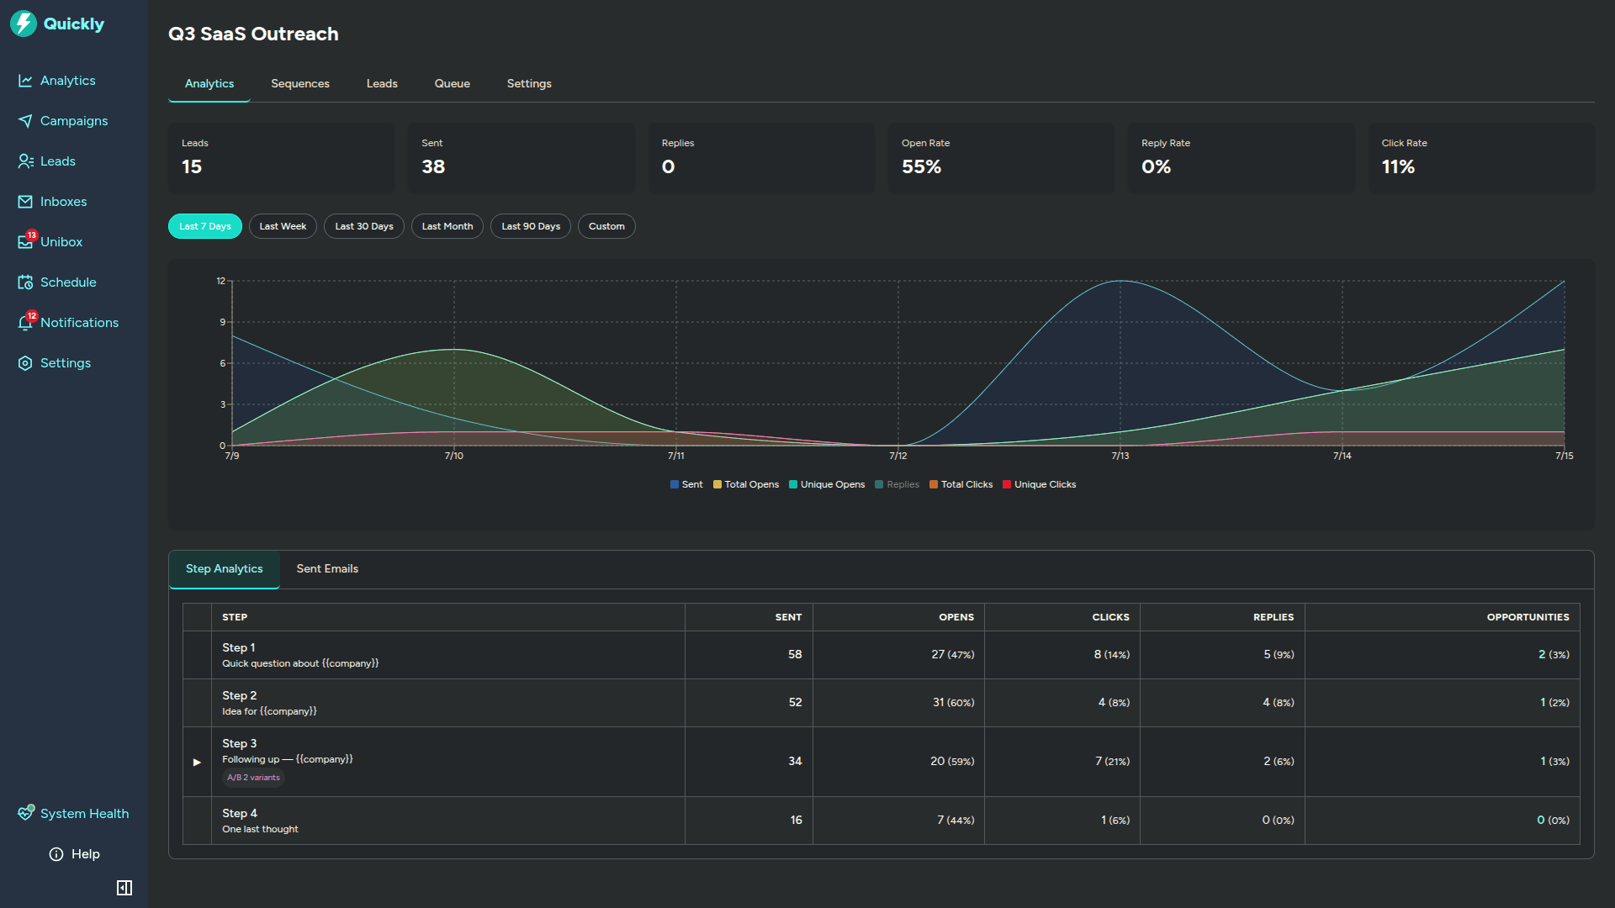Viewport: 1615px width, 908px height.
Task: Select Last 7 Days range
Action: (205, 226)
